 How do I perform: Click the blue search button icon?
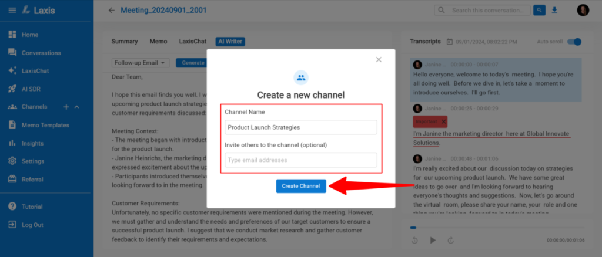539,10
